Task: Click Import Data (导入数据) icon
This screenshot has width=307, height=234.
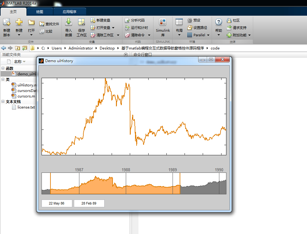Action: (69, 22)
